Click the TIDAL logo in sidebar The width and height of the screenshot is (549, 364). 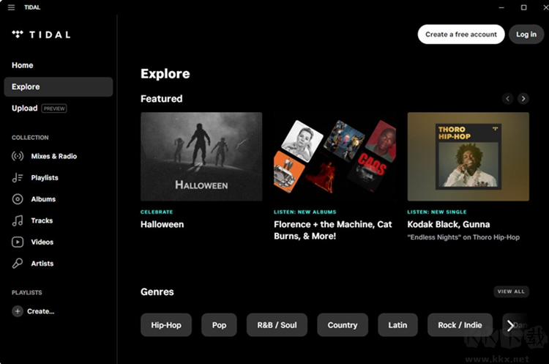tap(41, 34)
